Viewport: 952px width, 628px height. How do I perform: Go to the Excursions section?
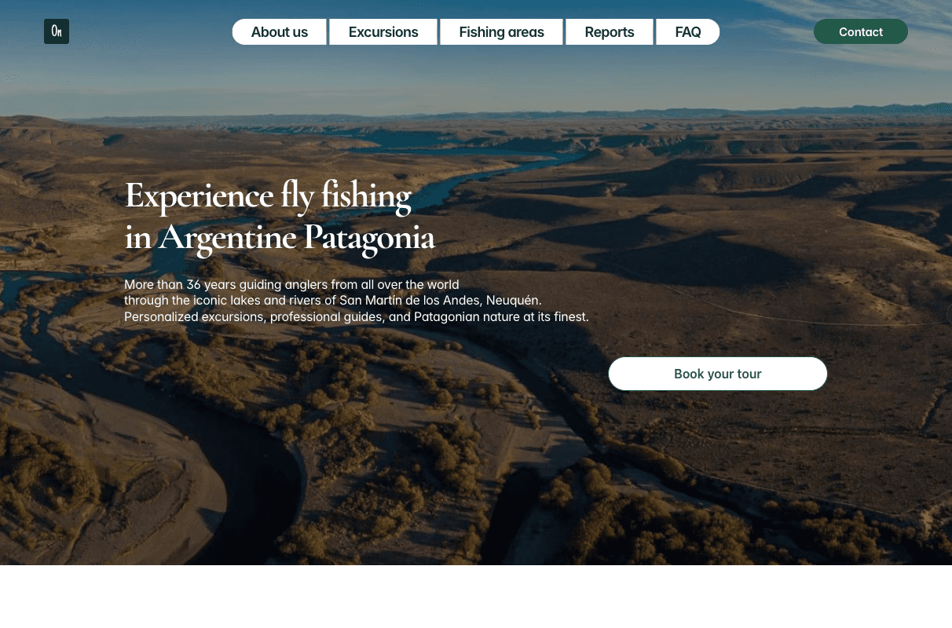tap(383, 32)
